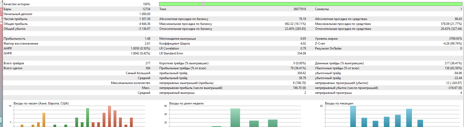This screenshot has width=464, height=127.
Task: Click the tallest bar in weekdays chart
Action: click(235, 118)
